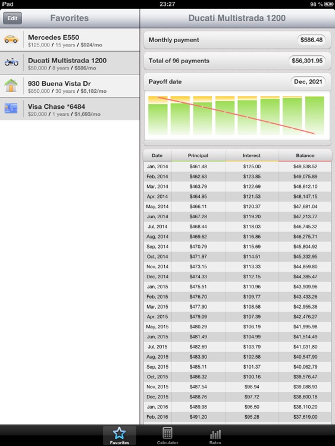Image resolution: width=335 pixels, height=446 pixels.
Task: Click the credit card icon for Visa Chase
Action: [11, 108]
